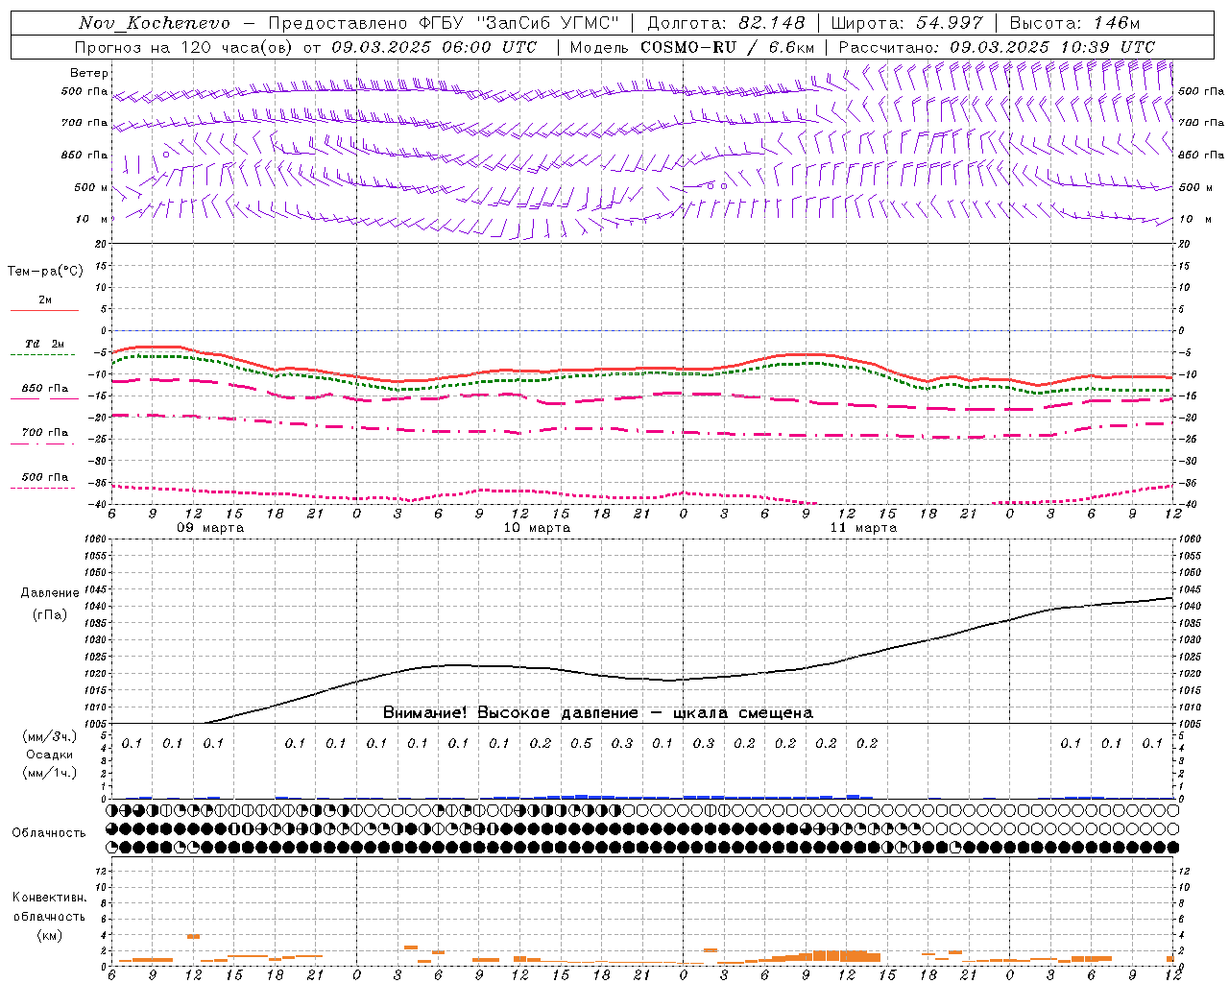1229x983 pixels.
Task: Click the 'Давление' pressure panel label
Action: [50, 593]
